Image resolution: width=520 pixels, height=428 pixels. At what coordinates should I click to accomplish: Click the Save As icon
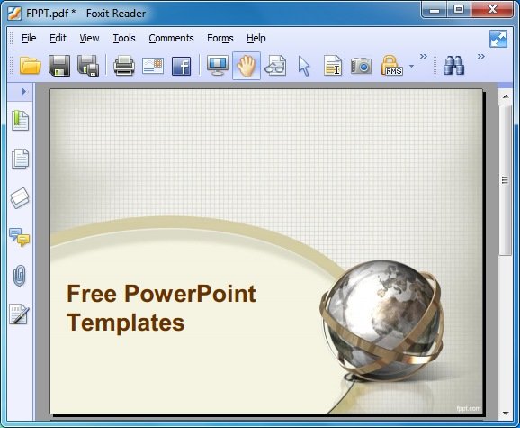(88, 66)
